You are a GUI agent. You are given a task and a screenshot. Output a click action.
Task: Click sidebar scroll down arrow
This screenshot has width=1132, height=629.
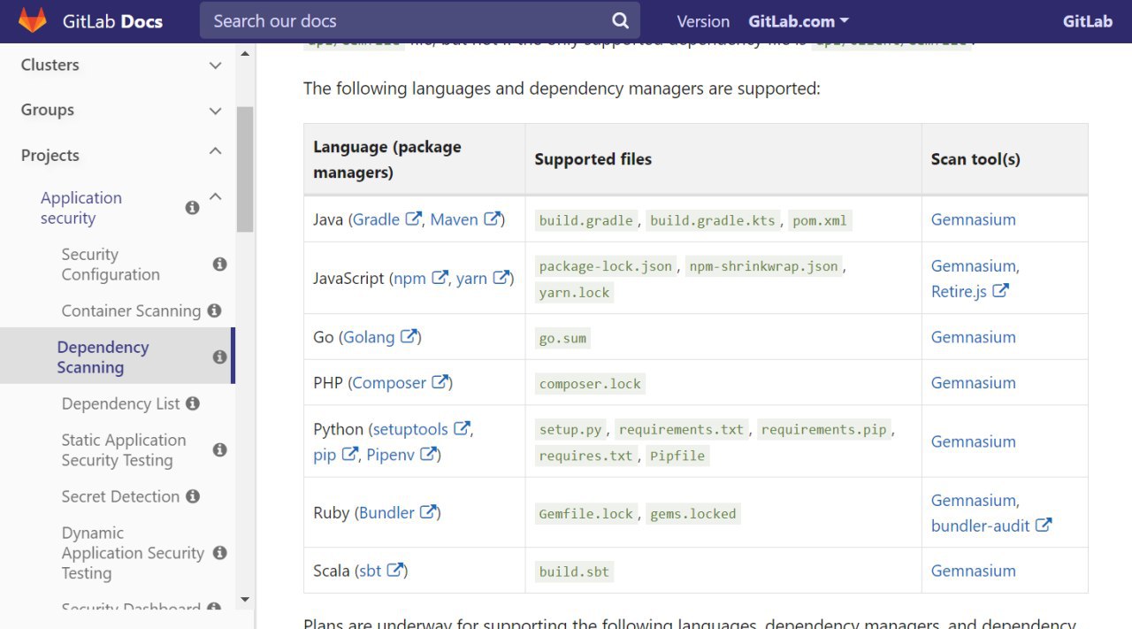tap(245, 600)
